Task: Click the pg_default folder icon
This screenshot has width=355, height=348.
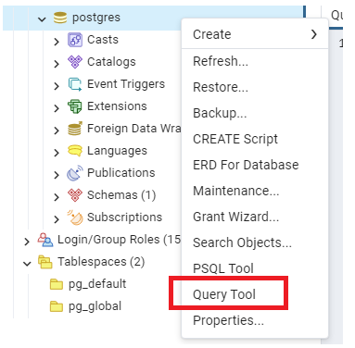Action: coord(57,284)
